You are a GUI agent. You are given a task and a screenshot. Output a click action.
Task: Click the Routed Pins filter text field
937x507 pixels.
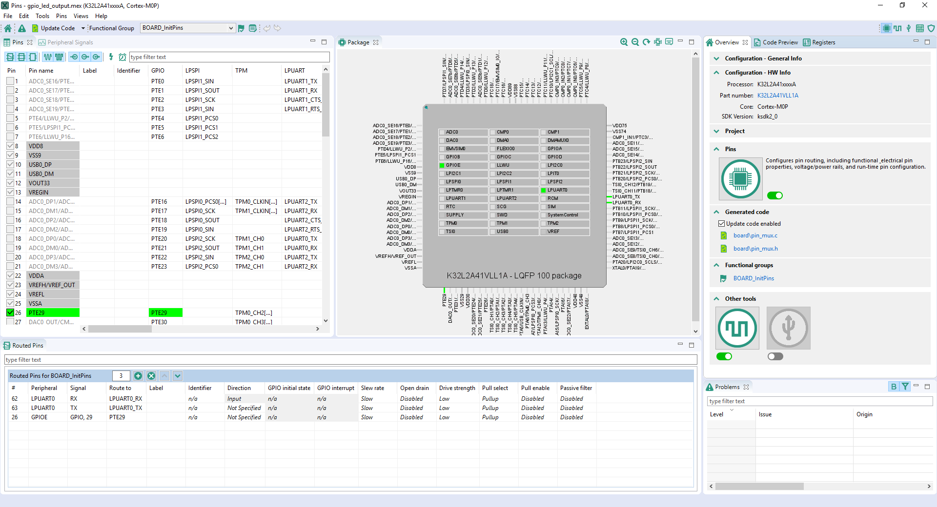coord(350,360)
